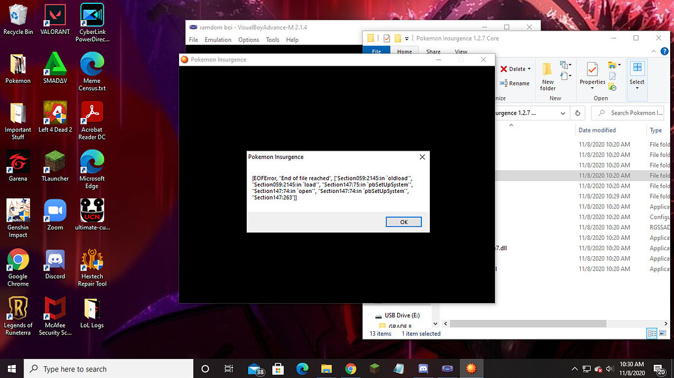Open CyberLink PowerDirector shortcut

click(x=92, y=23)
